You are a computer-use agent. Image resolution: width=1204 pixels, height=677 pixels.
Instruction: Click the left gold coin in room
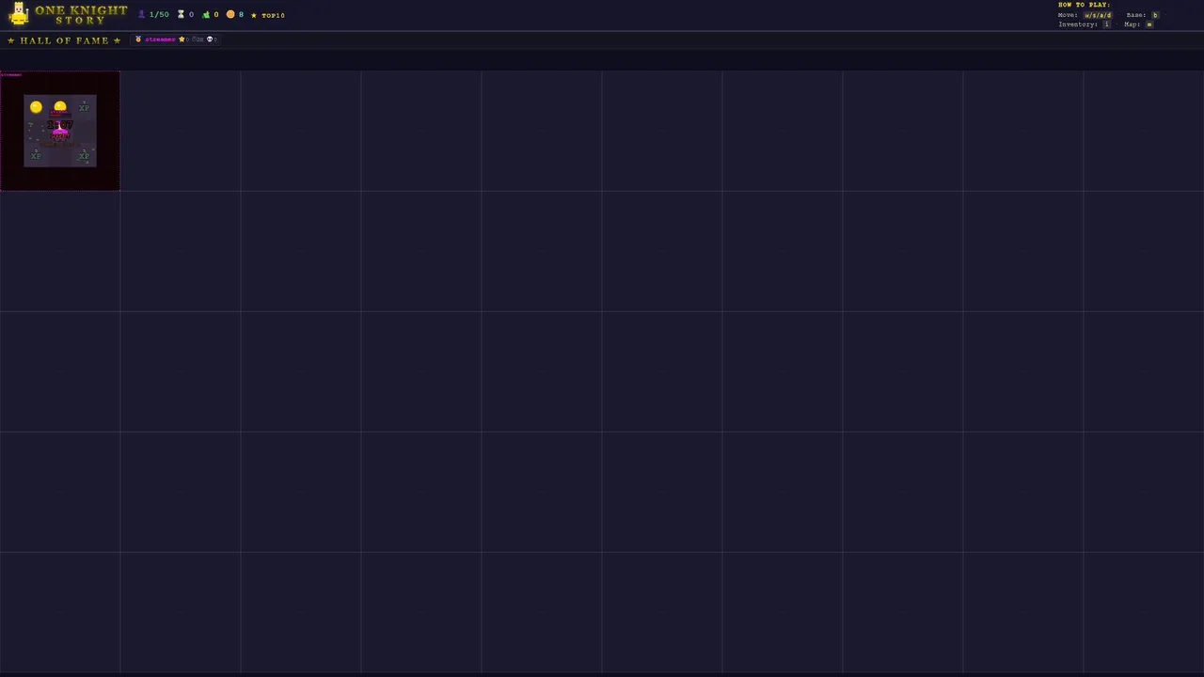pyautogui.click(x=36, y=107)
